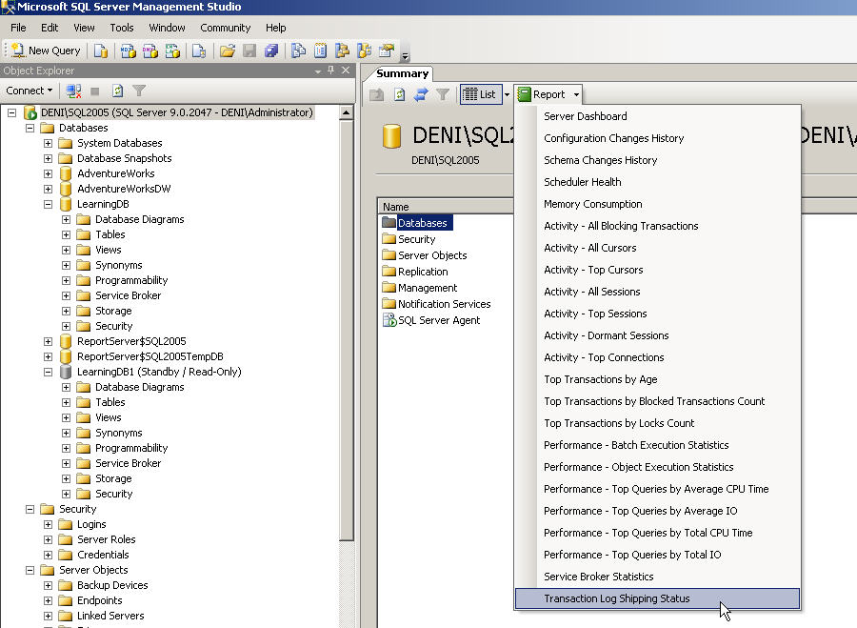The width and height of the screenshot is (857, 628).
Task: Click the Filter funnel in Object Explorer
Action: click(x=139, y=91)
